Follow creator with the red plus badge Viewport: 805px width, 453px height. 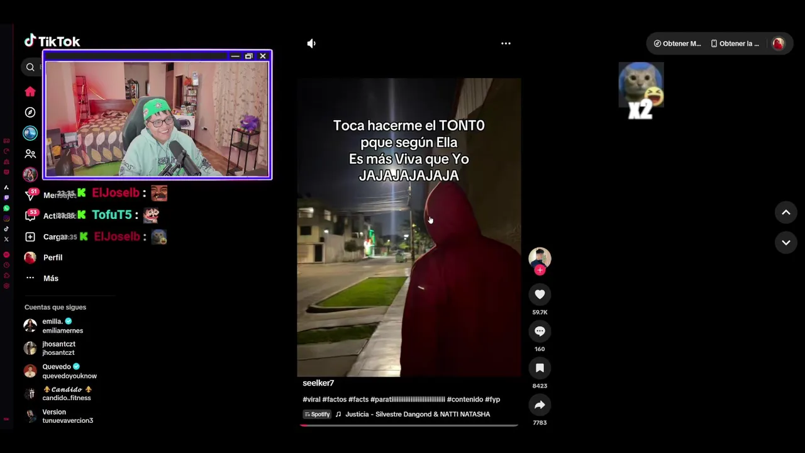pyautogui.click(x=540, y=271)
